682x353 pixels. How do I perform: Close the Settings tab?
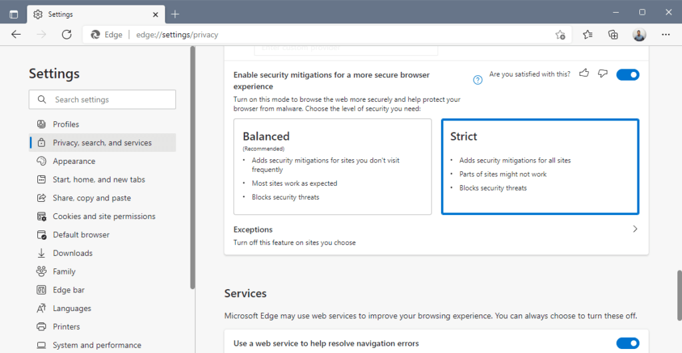[156, 15]
